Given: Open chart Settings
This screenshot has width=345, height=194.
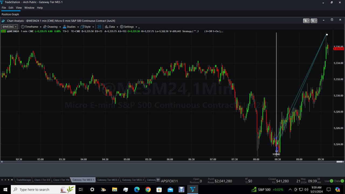Looking at the screenshot, I should pyautogui.click(x=127, y=27).
